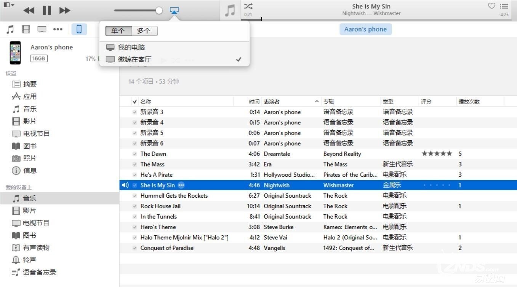This screenshot has width=517, height=287.
Task: Click the speaker now-playing icon in row
Action: click(x=125, y=185)
